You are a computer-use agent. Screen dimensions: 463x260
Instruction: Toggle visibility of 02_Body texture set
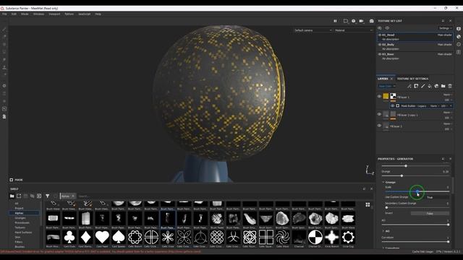380,45
